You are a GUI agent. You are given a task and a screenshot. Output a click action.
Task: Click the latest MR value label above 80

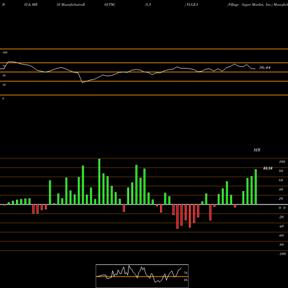pos(268,168)
